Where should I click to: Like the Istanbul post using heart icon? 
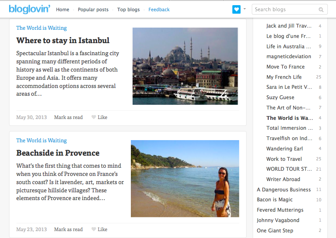click(94, 117)
